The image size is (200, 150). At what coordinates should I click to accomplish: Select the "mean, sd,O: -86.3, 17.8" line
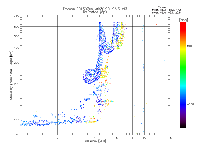pyautogui.click(x=166, y=10)
